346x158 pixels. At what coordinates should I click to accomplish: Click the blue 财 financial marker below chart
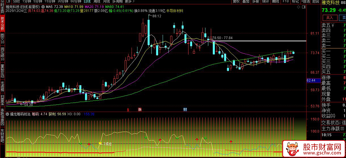pos(185,109)
